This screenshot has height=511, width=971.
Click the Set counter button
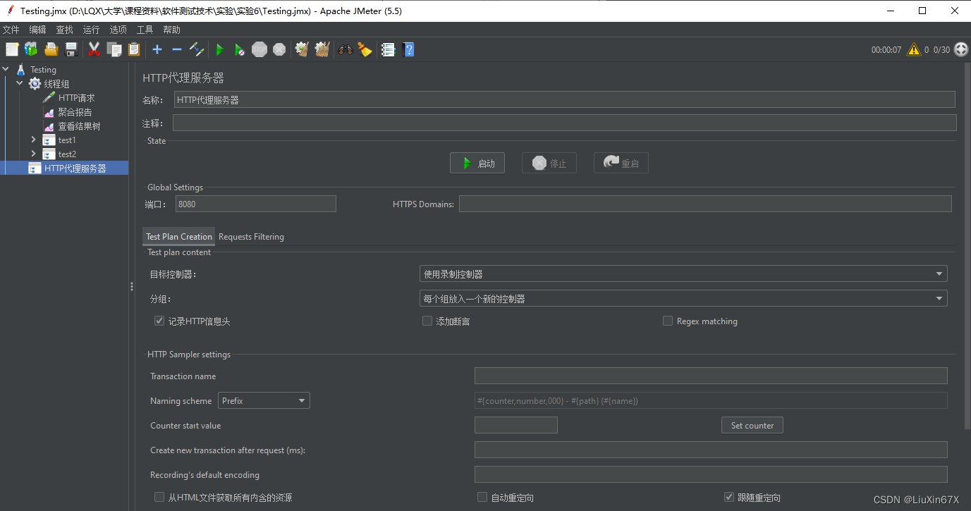752,425
